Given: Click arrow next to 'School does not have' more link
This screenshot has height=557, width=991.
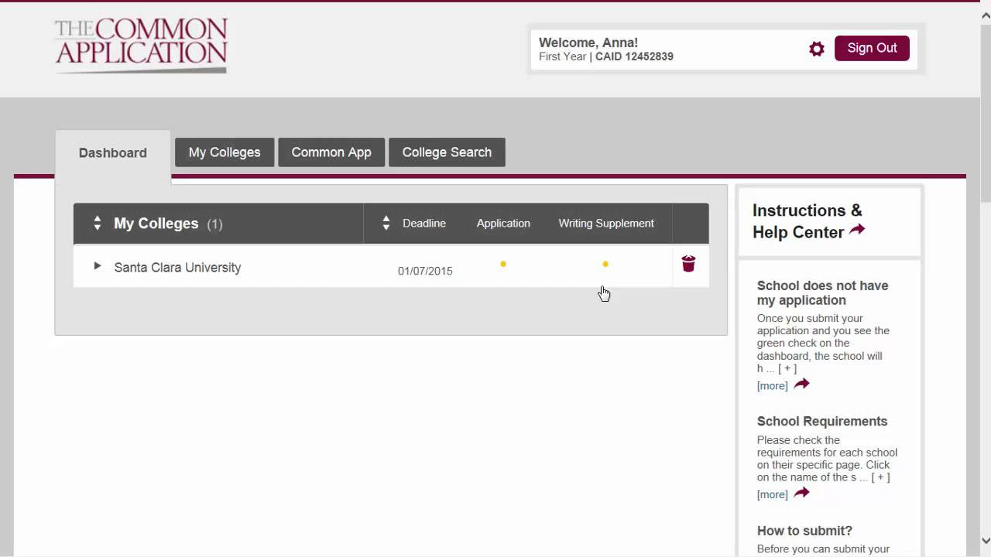Looking at the screenshot, I should pyautogui.click(x=801, y=384).
